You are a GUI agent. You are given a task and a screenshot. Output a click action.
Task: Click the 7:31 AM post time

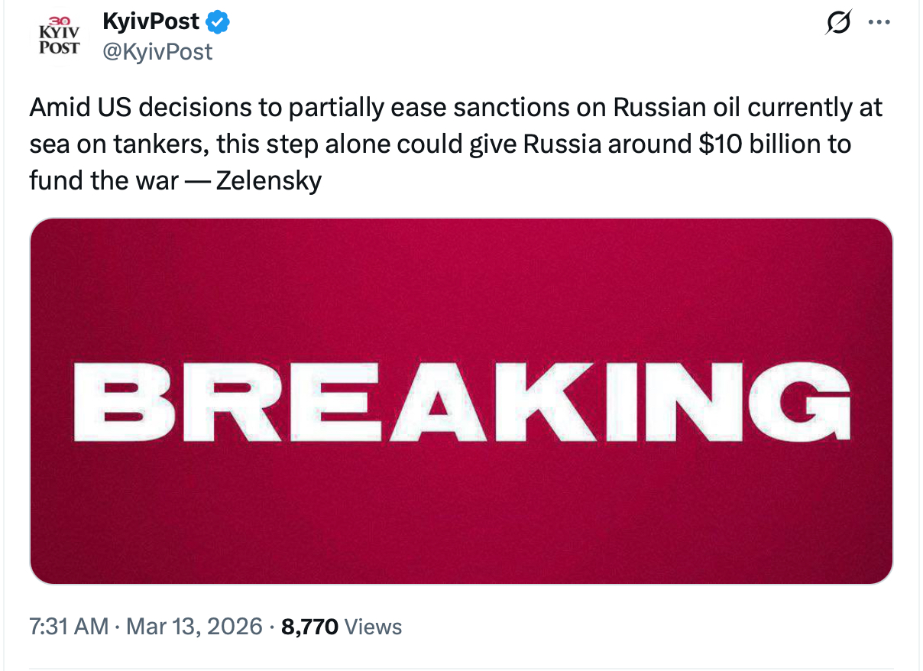point(69,627)
